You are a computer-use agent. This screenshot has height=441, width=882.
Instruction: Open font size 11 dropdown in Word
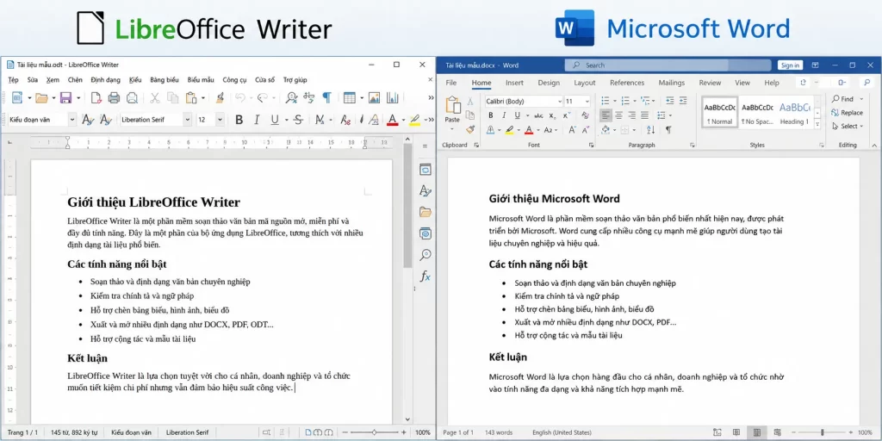[587, 102]
